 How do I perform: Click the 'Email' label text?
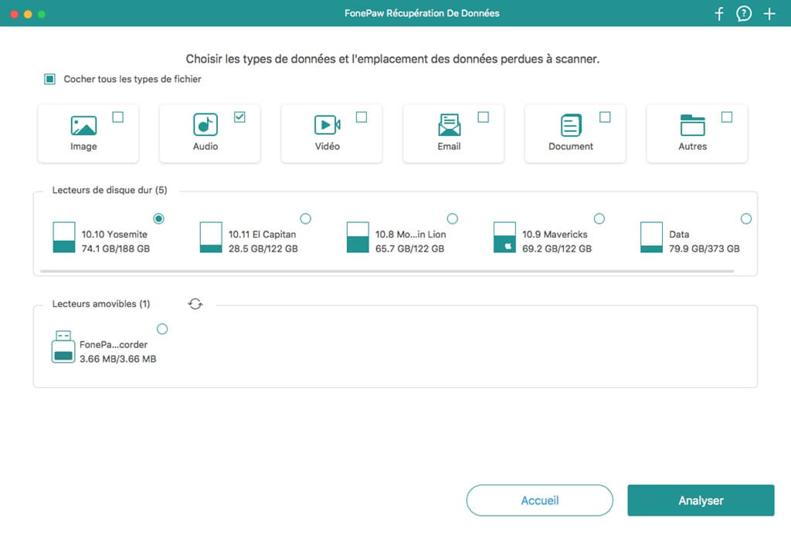click(449, 146)
